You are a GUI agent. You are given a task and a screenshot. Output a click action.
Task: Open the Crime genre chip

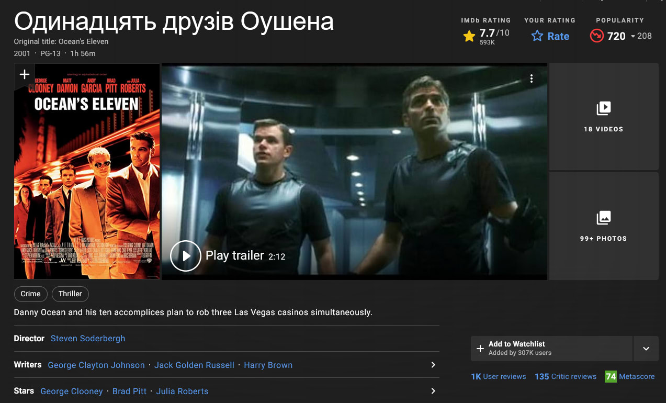tap(30, 294)
